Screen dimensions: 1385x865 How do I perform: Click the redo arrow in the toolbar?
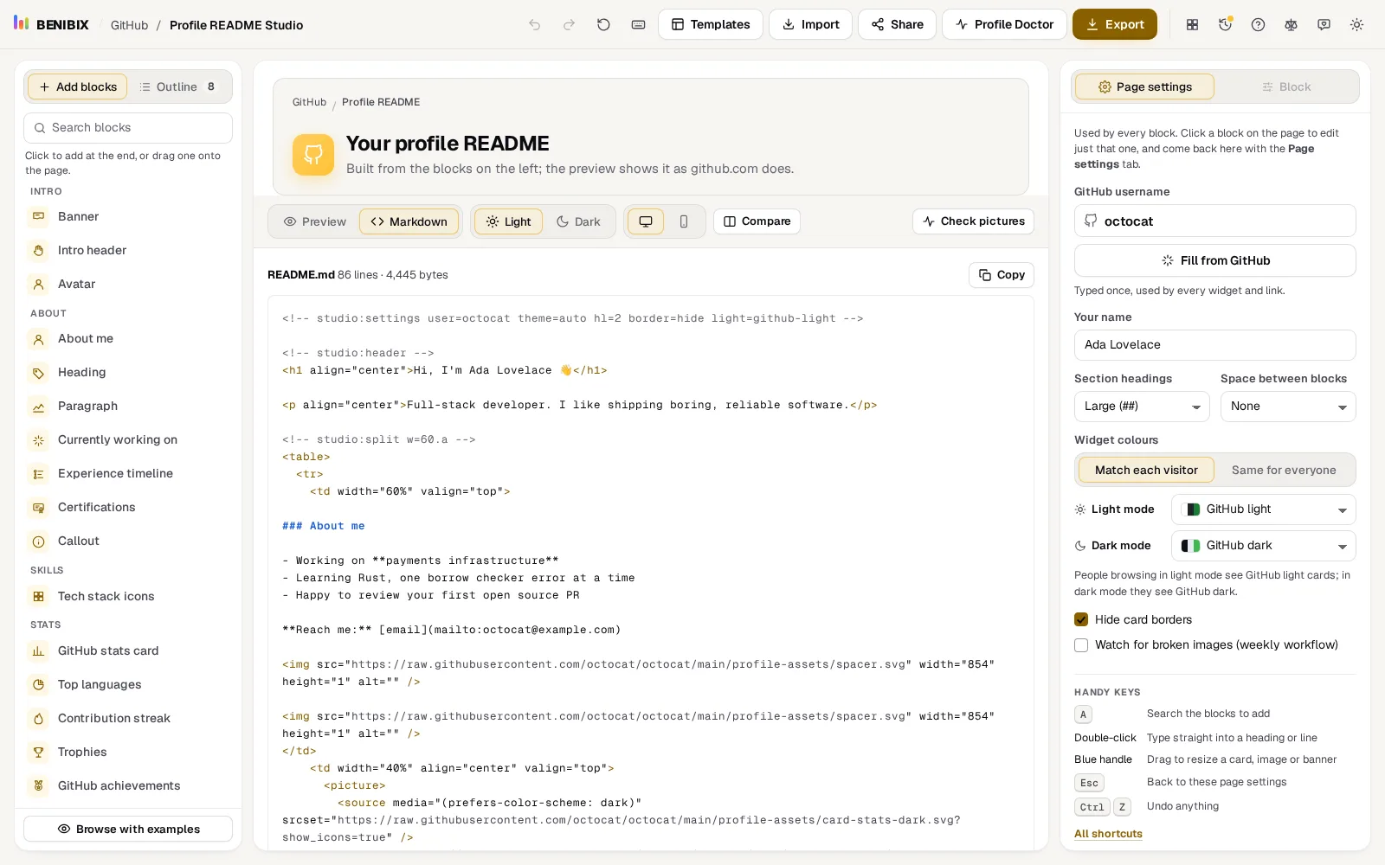click(x=569, y=25)
